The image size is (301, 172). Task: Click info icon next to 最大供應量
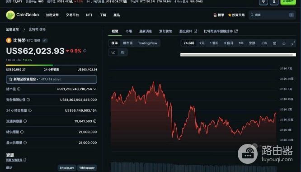tap(25, 143)
